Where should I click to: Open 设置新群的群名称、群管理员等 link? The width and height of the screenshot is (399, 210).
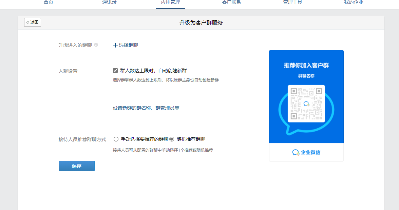146,108
